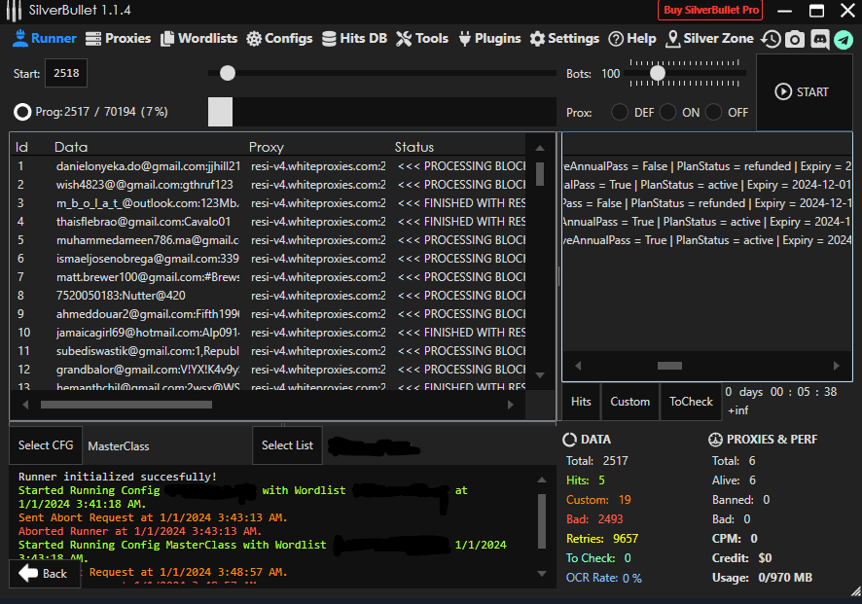Click down arrow of data table scrollbar
The image size is (862, 604).
(x=540, y=373)
